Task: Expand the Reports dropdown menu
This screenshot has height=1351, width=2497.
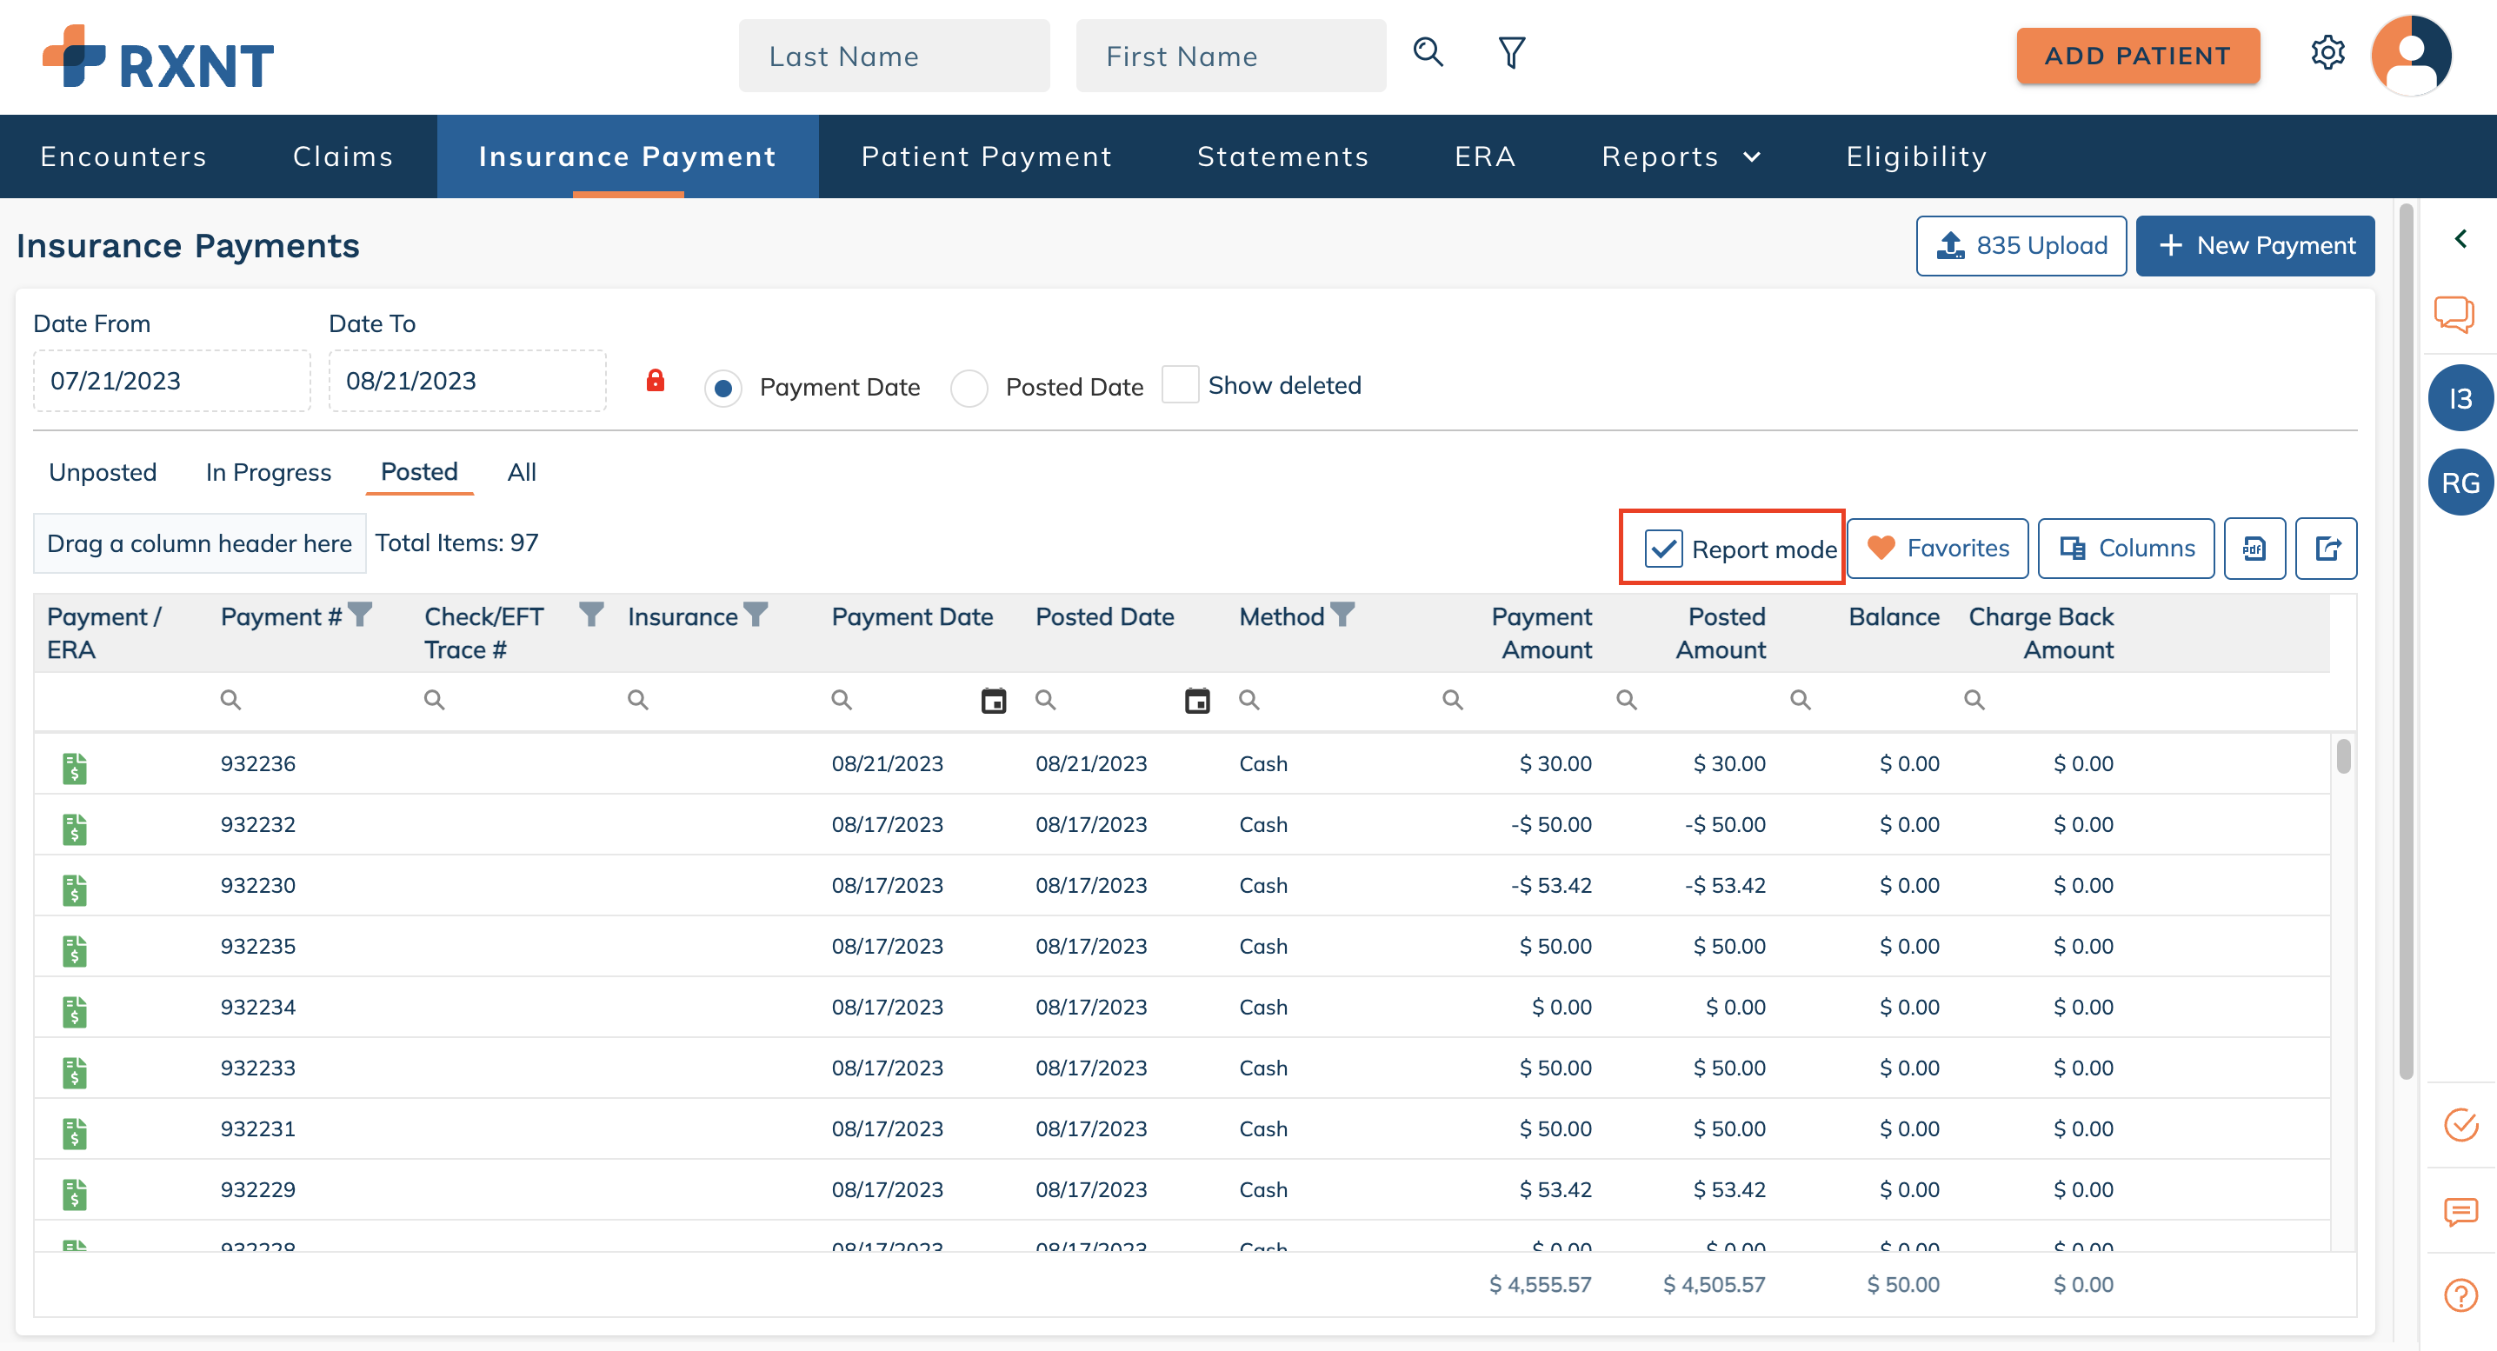Action: (1681, 156)
